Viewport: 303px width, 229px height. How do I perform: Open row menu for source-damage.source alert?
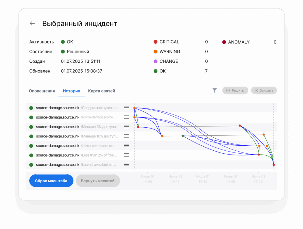pos(126,117)
